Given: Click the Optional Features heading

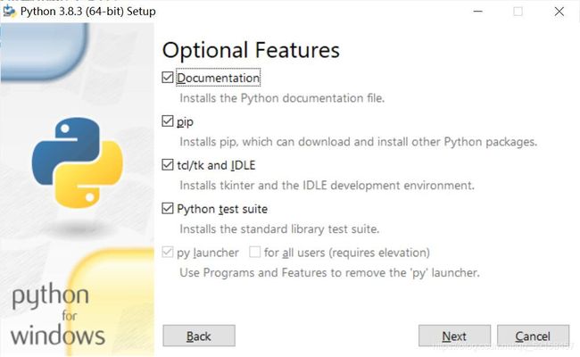Looking at the screenshot, I should [251, 50].
